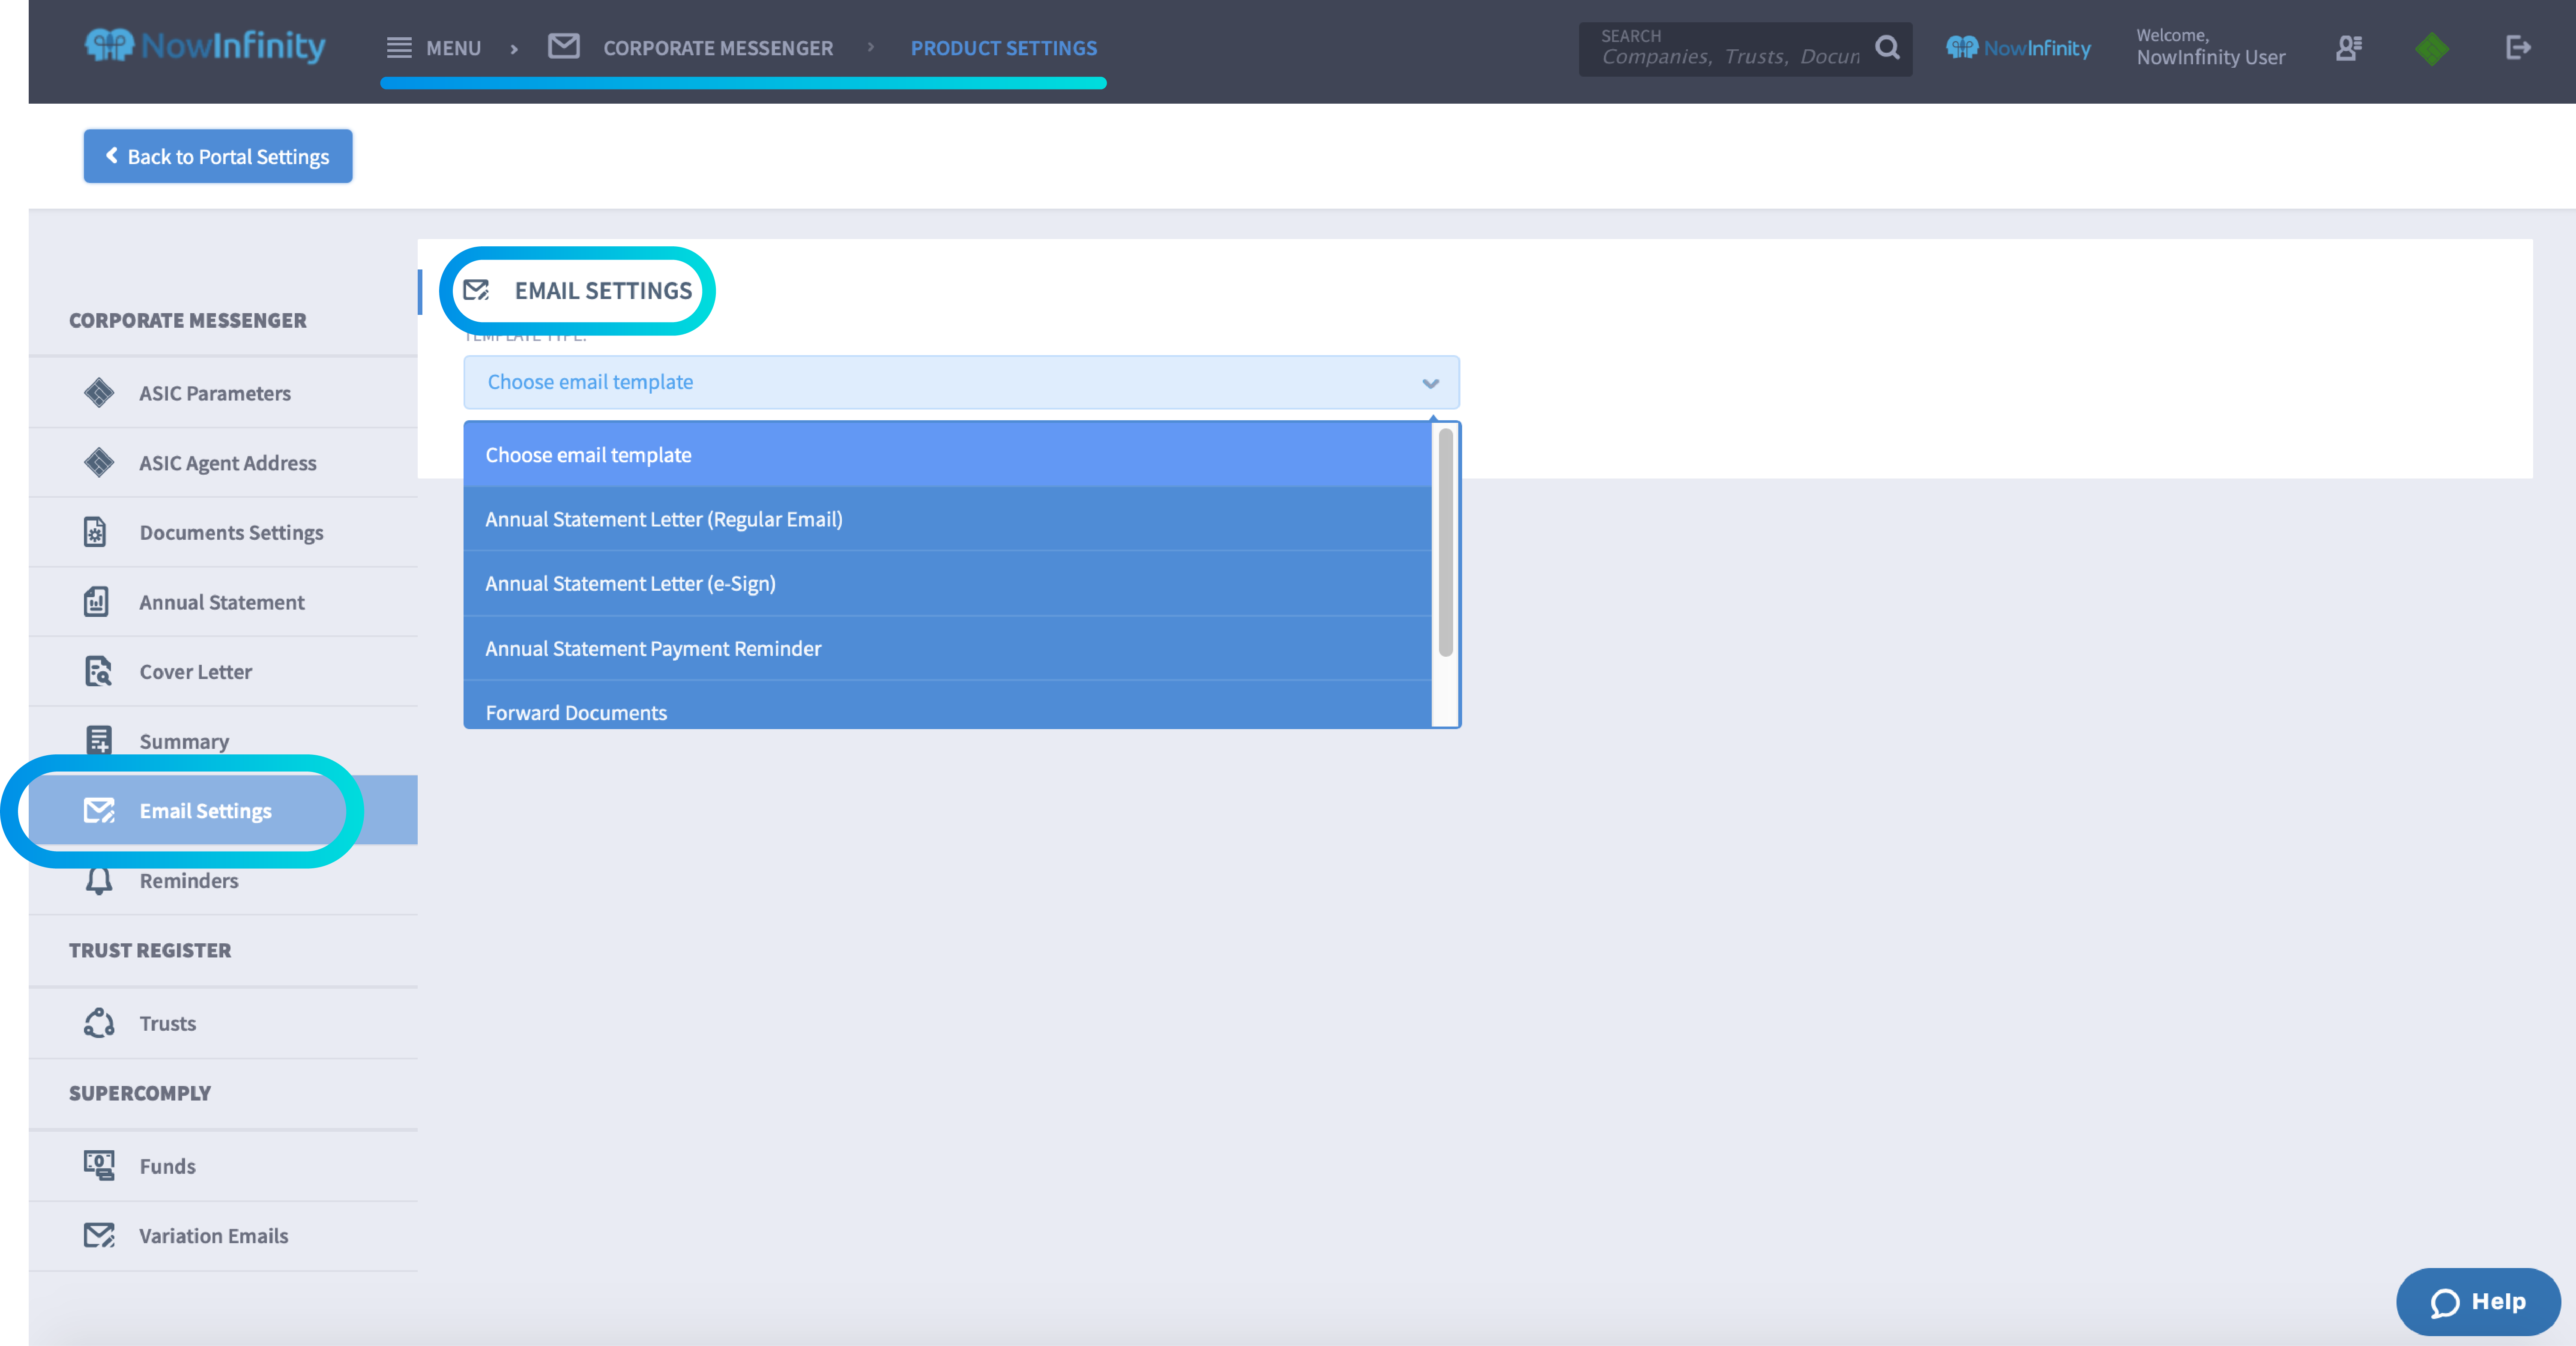Collapse the email template dropdown
The image size is (2576, 1346).
point(1430,383)
